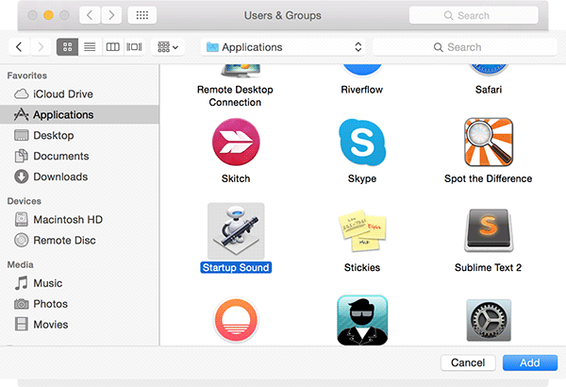The image size is (566, 387).
Task: Open Remote Disc device
Action: click(x=79, y=241)
